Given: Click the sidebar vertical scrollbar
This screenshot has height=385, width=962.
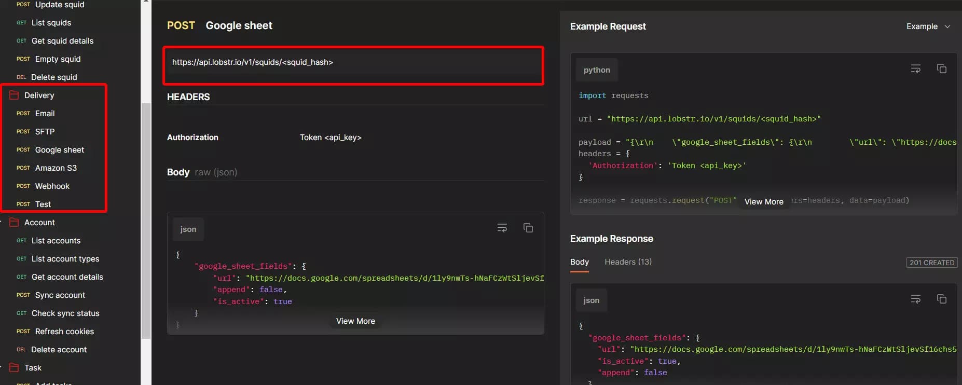Looking at the screenshot, I should click(146, 221).
